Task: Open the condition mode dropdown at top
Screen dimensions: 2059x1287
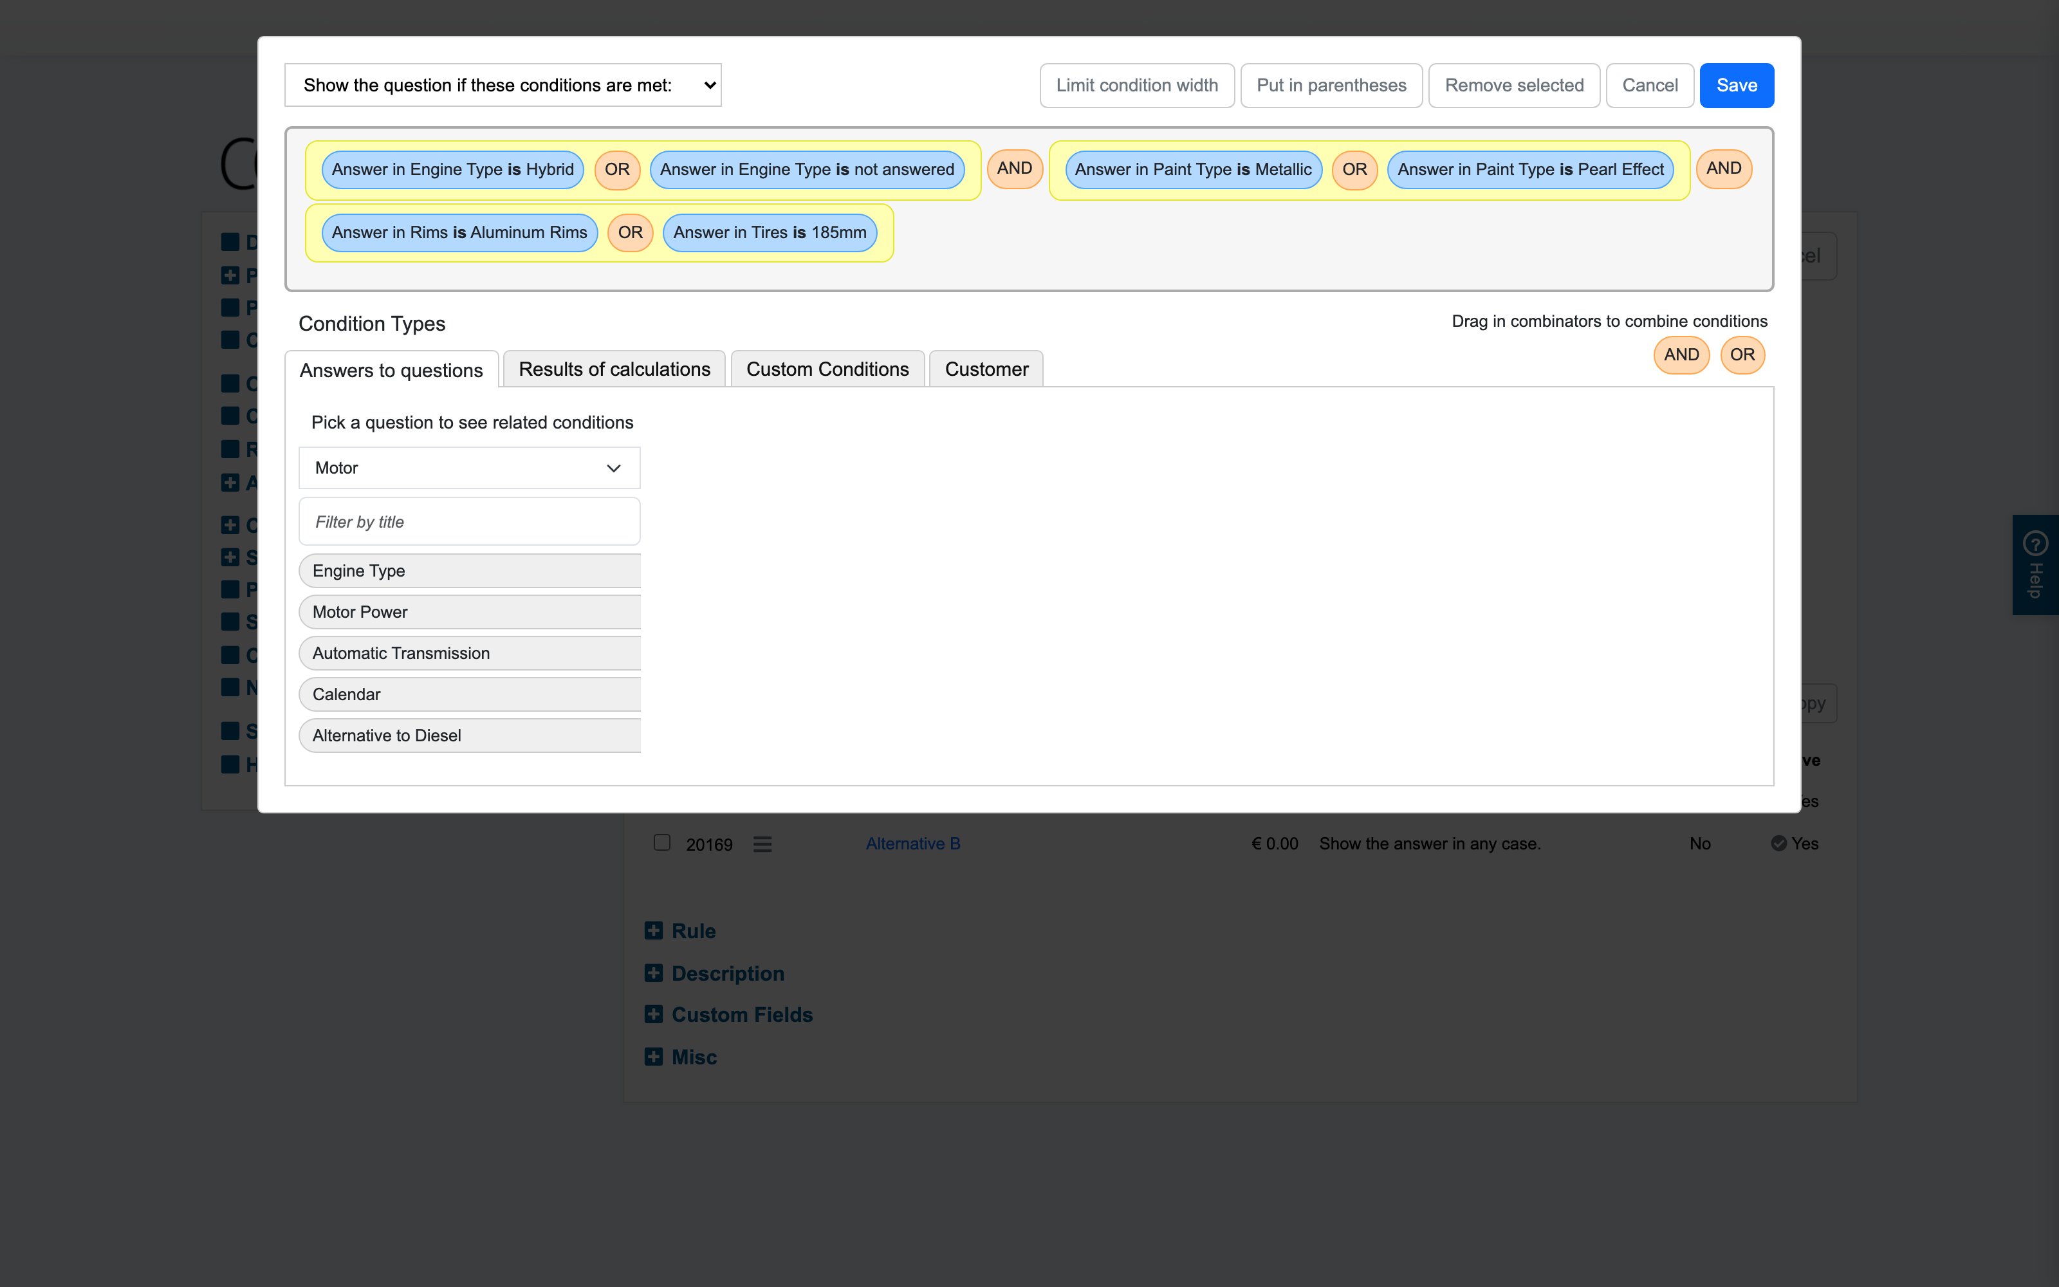Action: [x=503, y=85]
